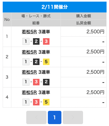Open the 若松5R link in row 2
Screen dimensions: 109x126
click(29, 52)
